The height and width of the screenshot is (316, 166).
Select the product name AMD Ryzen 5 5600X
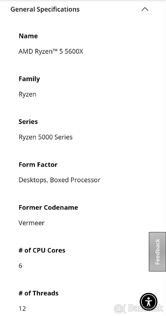pos(51,51)
